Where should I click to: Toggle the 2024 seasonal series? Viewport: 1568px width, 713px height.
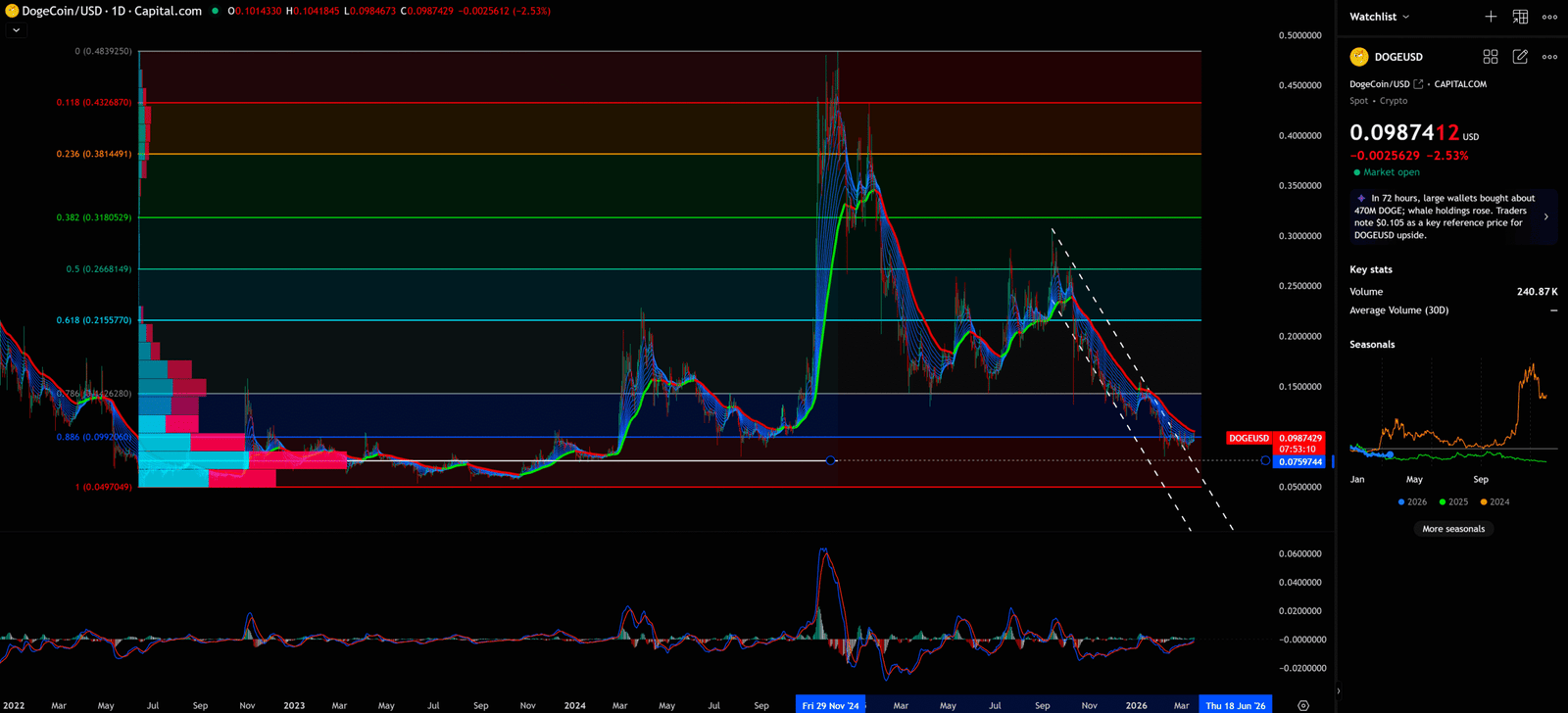click(1494, 501)
